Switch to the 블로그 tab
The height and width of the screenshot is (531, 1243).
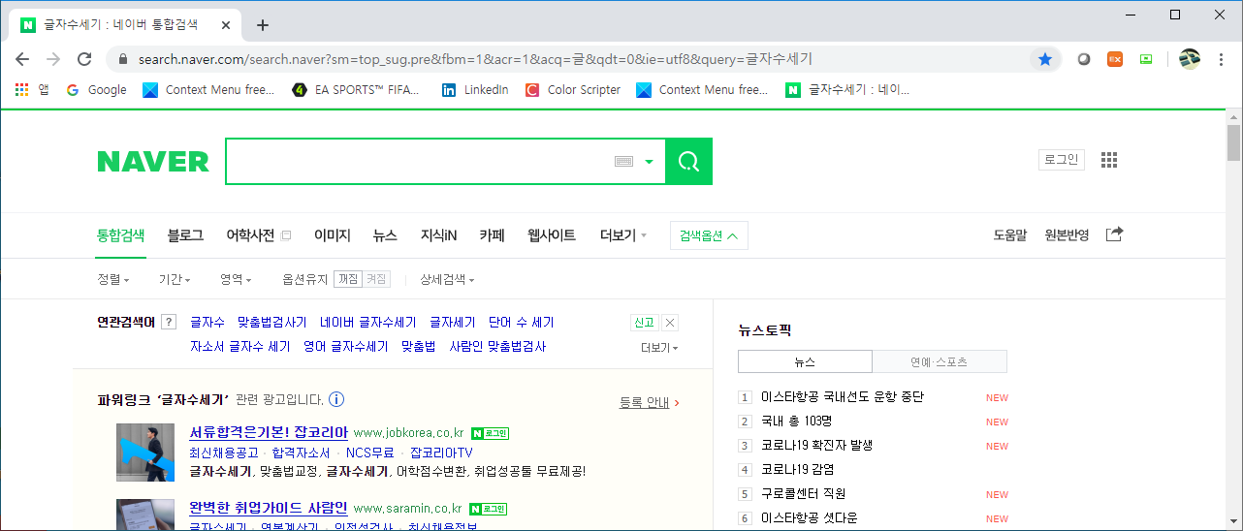pos(185,234)
